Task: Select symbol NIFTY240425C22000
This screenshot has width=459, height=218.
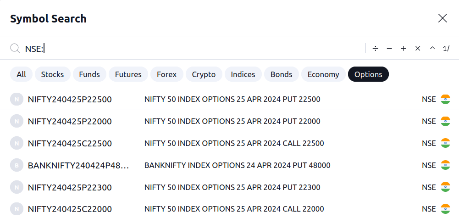Action: click(70, 209)
